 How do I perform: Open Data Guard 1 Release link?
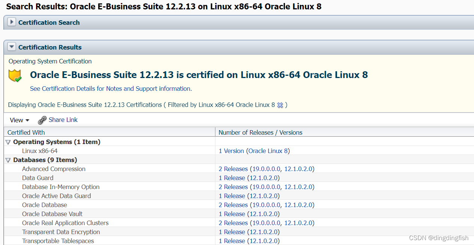232,178
